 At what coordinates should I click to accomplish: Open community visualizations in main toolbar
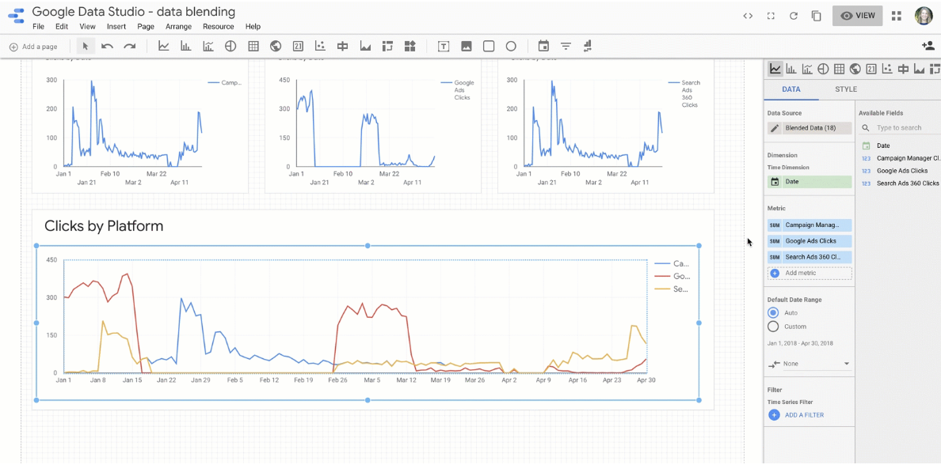click(x=410, y=46)
